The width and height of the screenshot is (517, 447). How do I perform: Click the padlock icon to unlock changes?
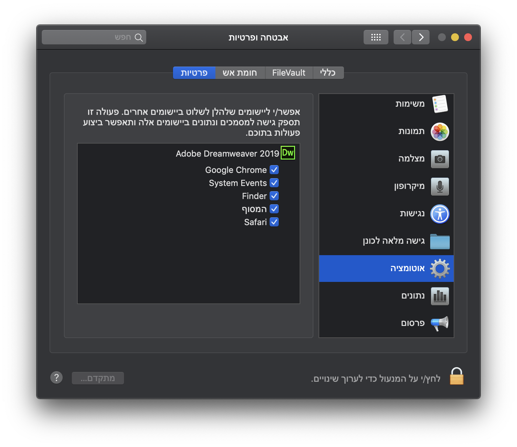point(457,376)
